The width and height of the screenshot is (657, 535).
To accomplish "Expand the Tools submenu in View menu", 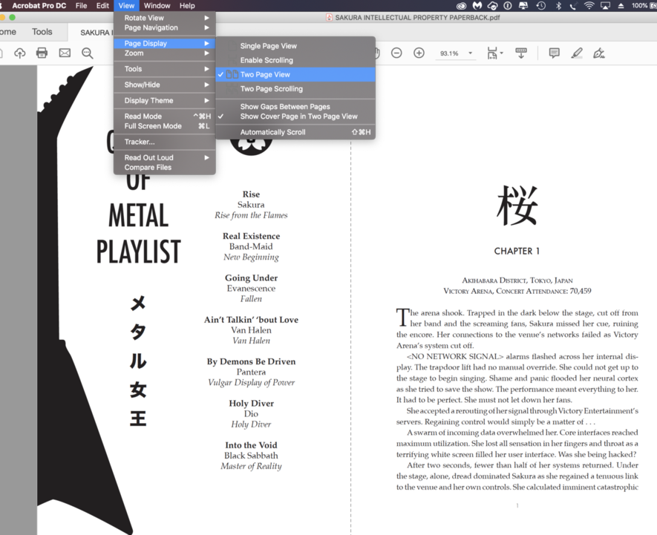I will pos(165,69).
